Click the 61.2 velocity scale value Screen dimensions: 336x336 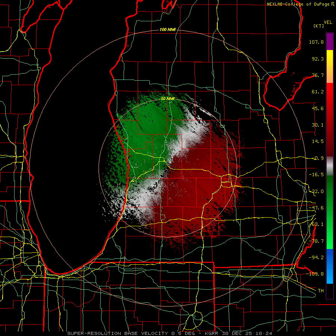[x=318, y=92]
